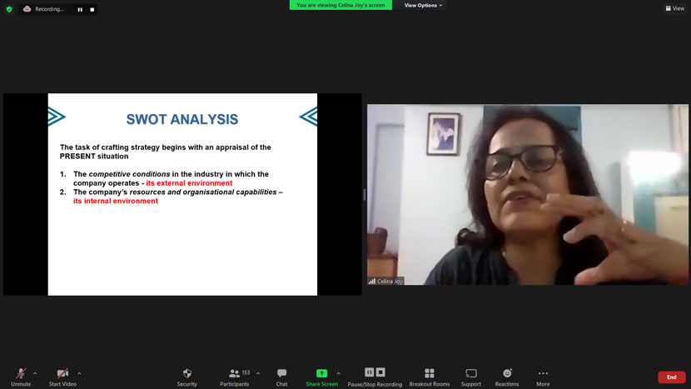Open audio options arrow beside Unmute

click(35, 373)
